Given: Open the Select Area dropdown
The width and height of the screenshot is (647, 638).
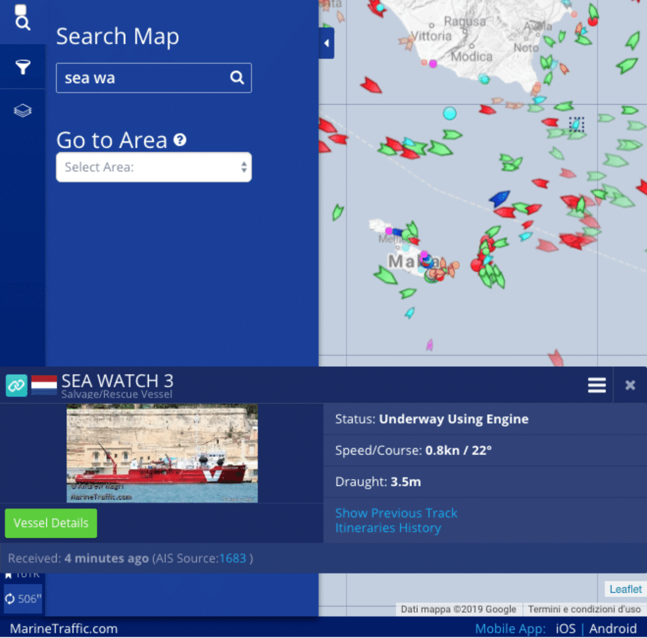Looking at the screenshot, I should pos(154,167).
